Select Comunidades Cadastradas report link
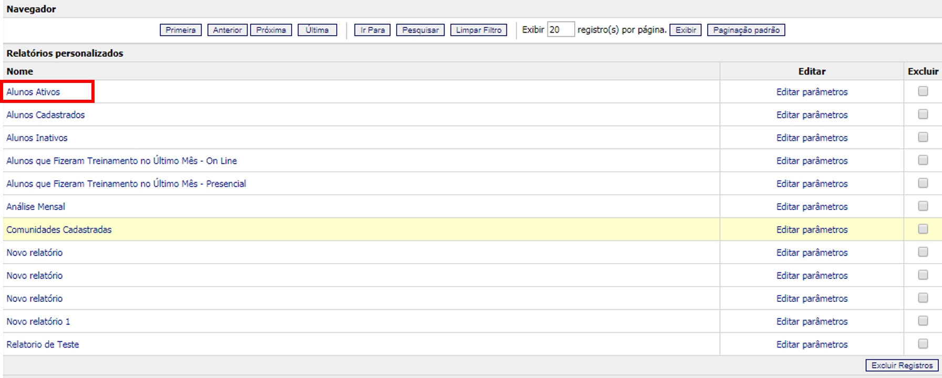Image resolution: width=942 pixels, height=378 pixels. tap(59, 230)
